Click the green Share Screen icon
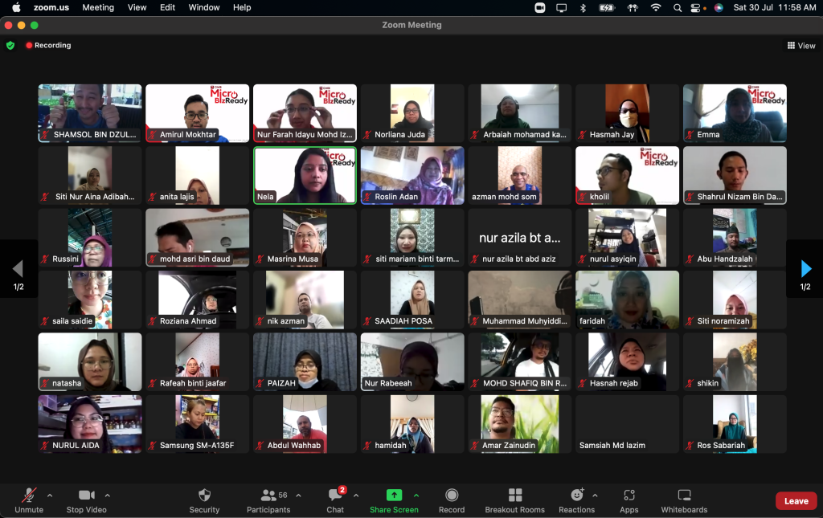 [394, 496]
